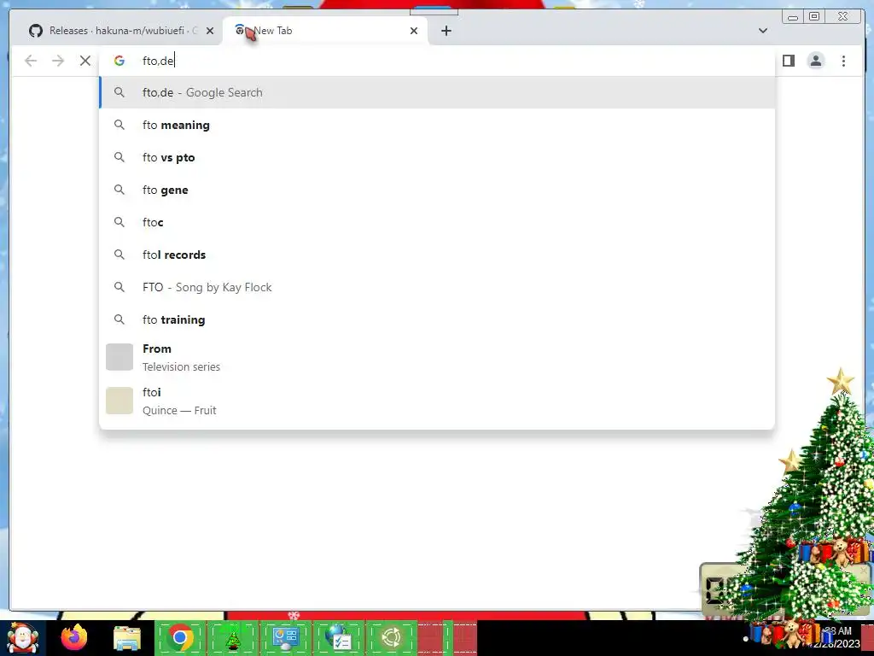Open the 'From Television series' suggestion
Screen dimensions: 874x656
pos(438,357)
